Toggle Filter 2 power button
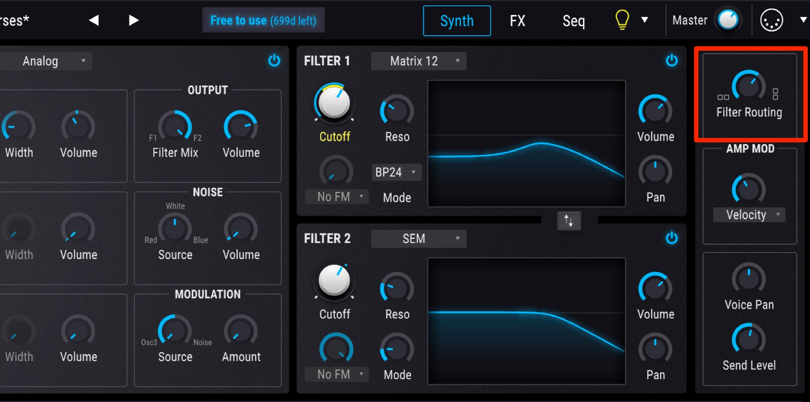810x402 pixels. coord(671,238)
